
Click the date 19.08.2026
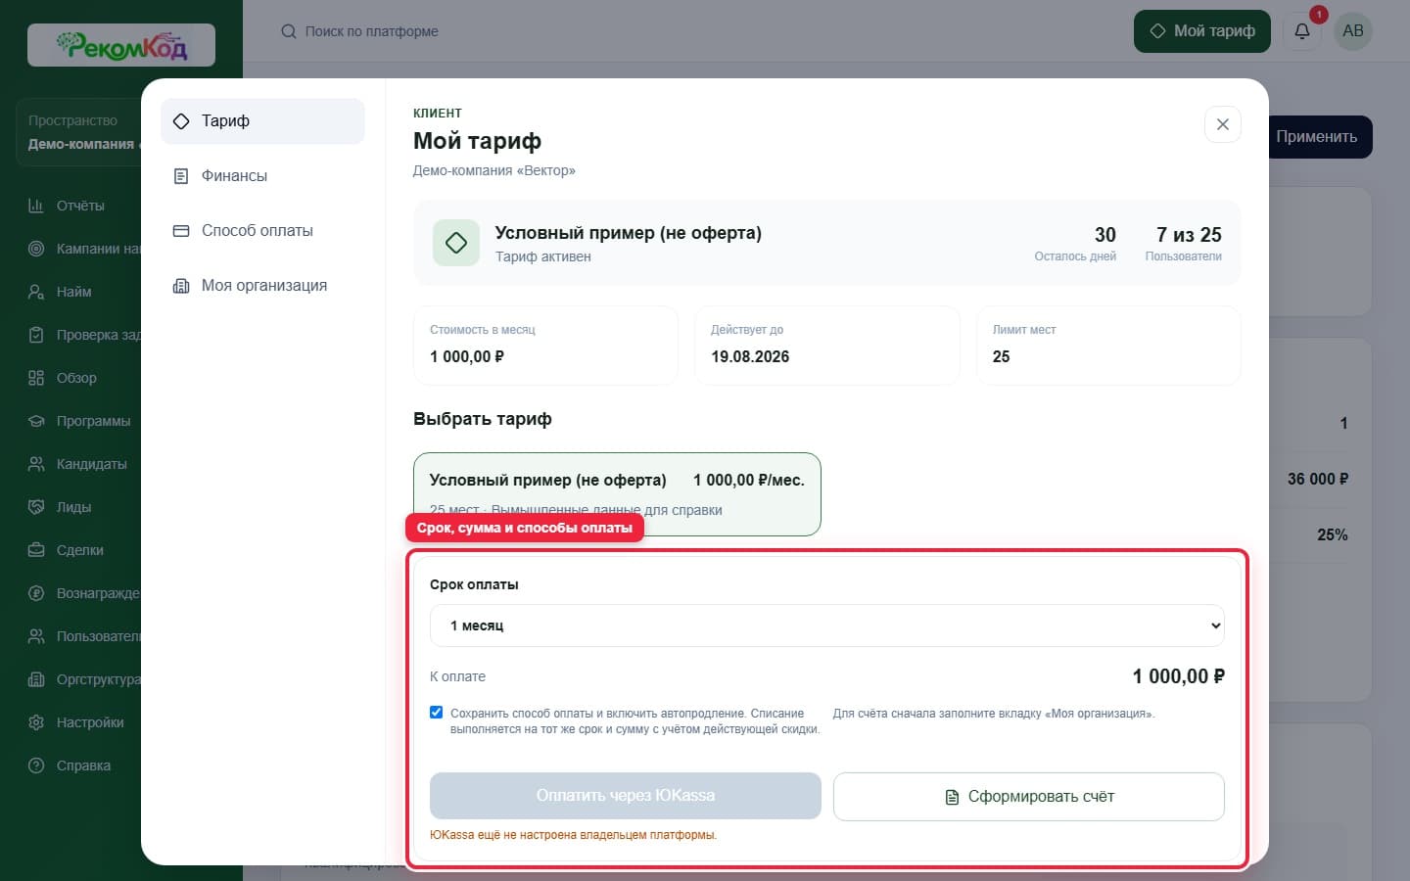750,357
